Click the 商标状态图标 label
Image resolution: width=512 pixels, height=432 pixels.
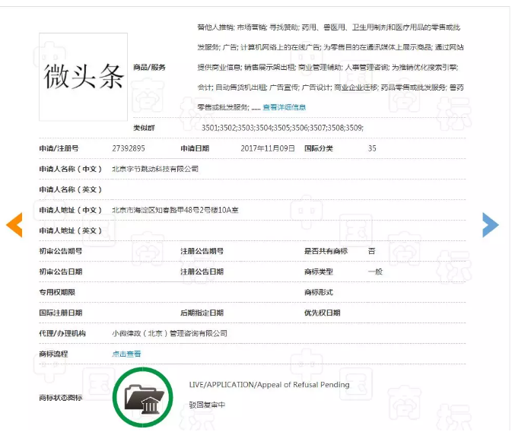60,398
